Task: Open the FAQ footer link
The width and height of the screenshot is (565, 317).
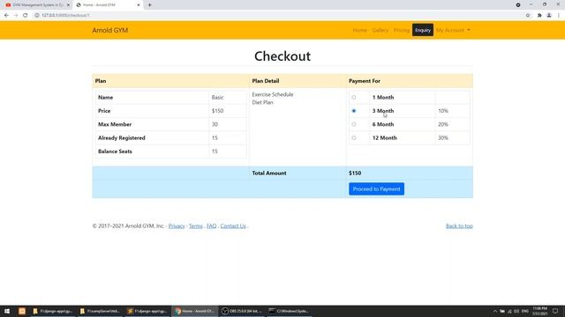Action: pos(212,226)
